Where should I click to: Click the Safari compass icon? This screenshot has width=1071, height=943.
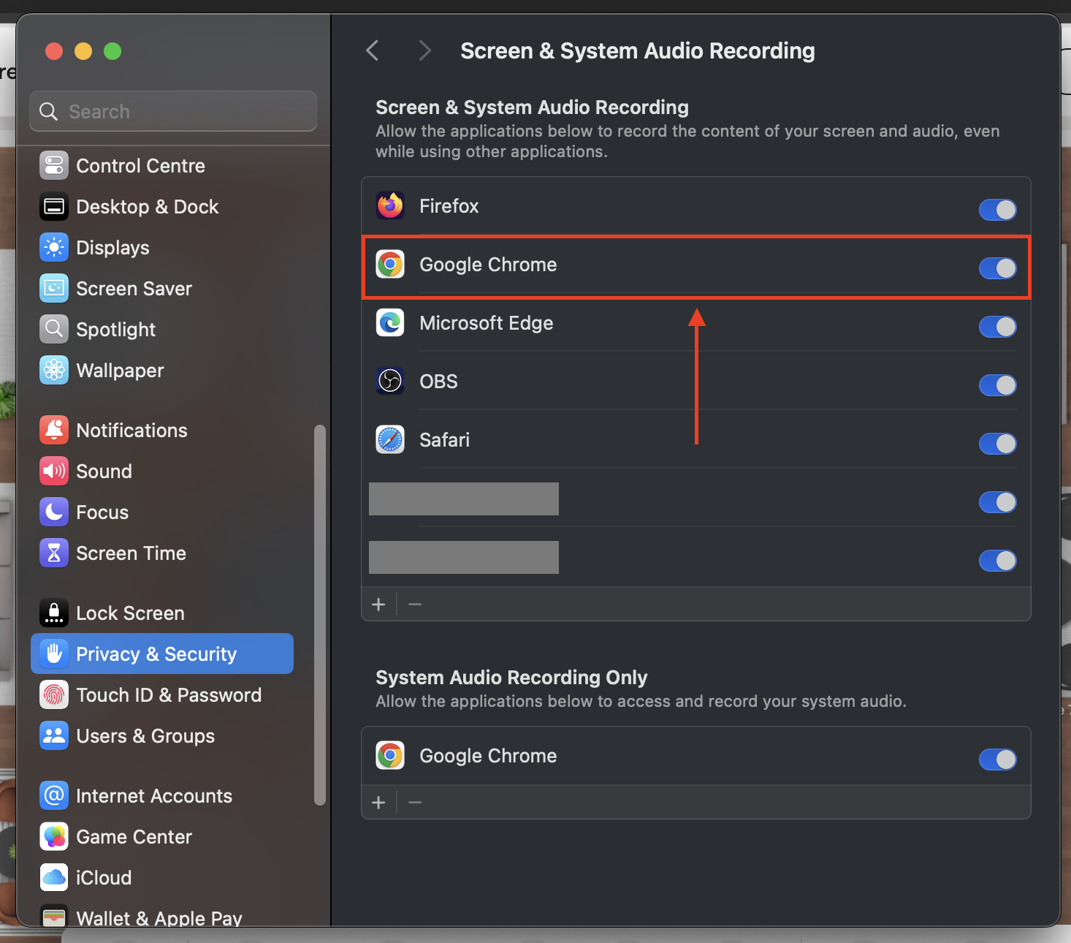(390, 440)
